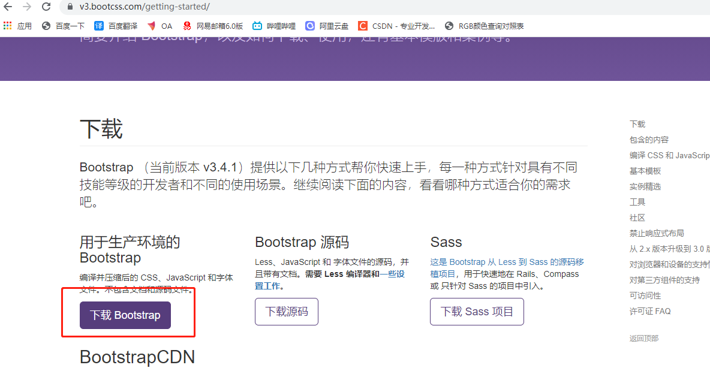Image resolution: width=710 pixels, height=371 pixels.
Task: Open the CSDN - 专业开发 bookmark
Action: pyautogui.click(x=396, y=26)
